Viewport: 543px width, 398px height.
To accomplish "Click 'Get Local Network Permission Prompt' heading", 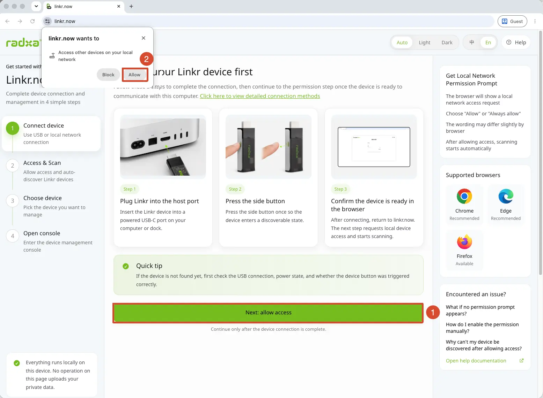I will coord(471,79).
